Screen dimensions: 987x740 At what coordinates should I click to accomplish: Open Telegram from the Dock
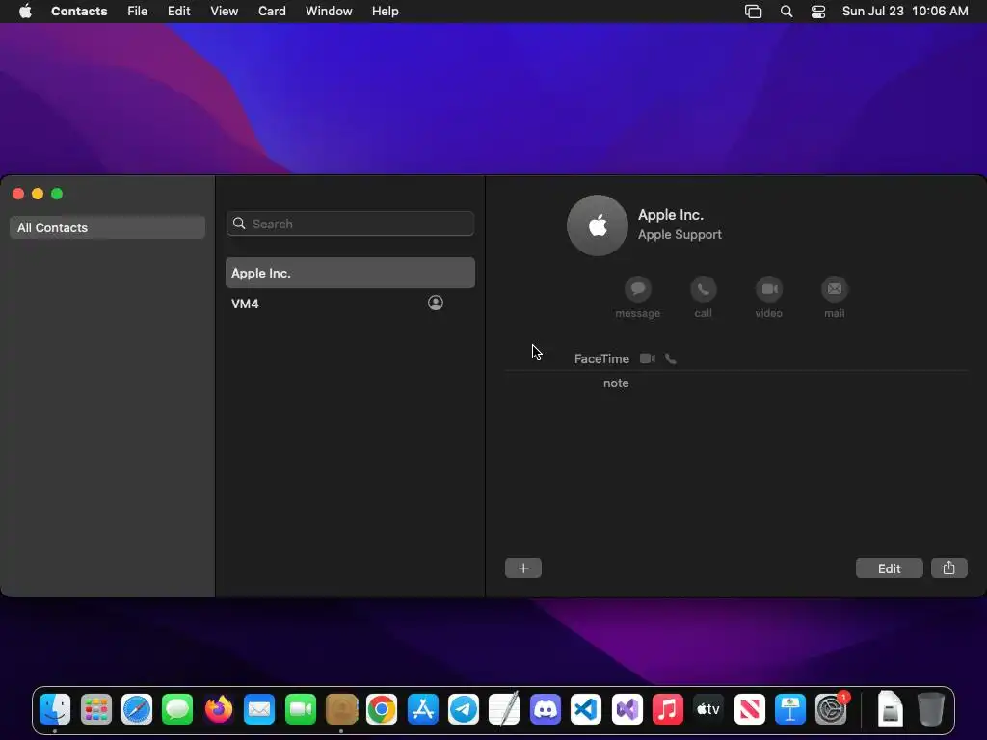point(464,709)
